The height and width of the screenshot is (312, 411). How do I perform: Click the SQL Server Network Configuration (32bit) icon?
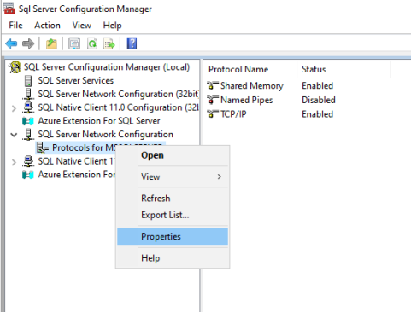[28, 94]
